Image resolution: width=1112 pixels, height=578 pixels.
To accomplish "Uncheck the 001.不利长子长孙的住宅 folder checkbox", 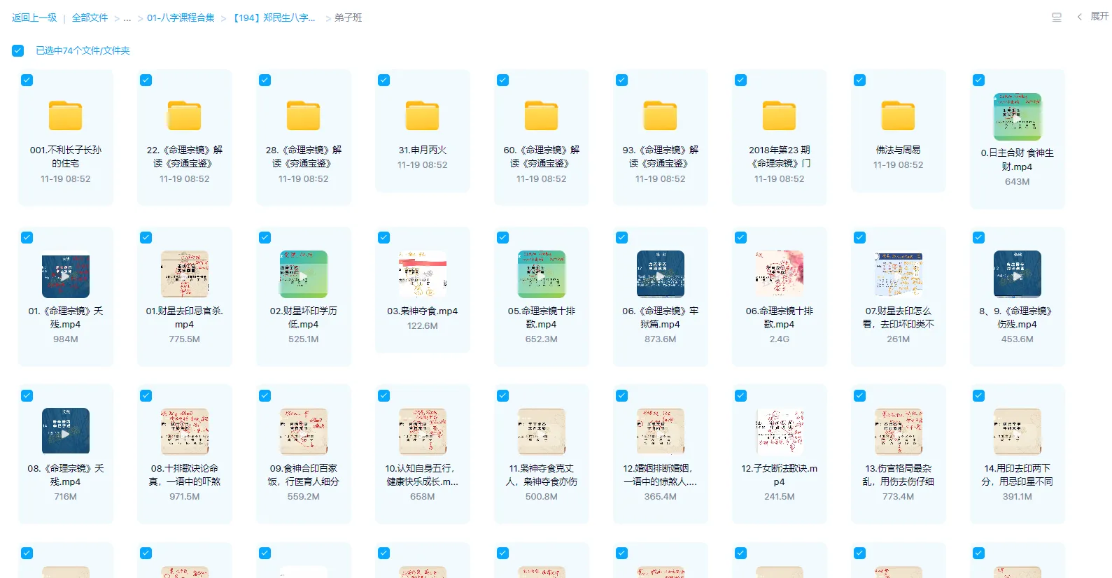I will (27, 80).
